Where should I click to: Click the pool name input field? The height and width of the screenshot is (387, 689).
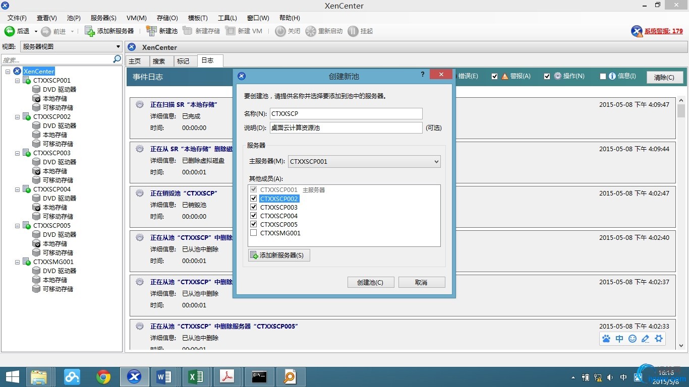(x=346, y=113)
